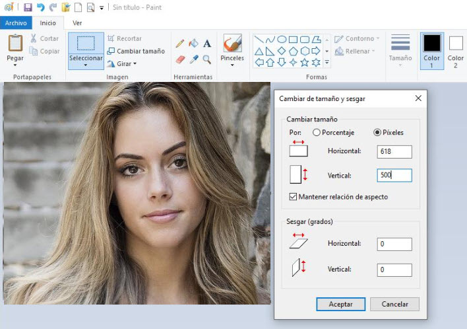Open the Rellenar dropdown
This screenshot has height=329, width=467.
(354, 51)
